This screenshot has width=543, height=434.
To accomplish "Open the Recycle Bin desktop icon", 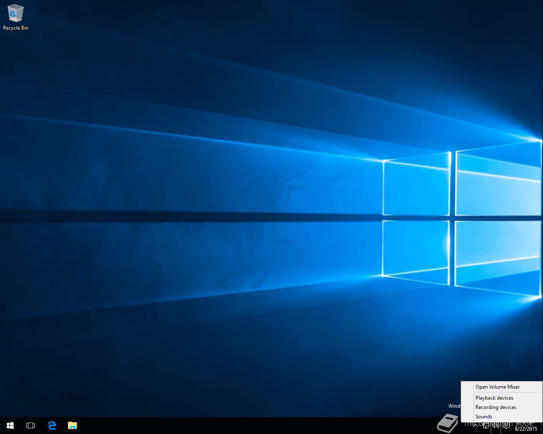I will point(16,18).
